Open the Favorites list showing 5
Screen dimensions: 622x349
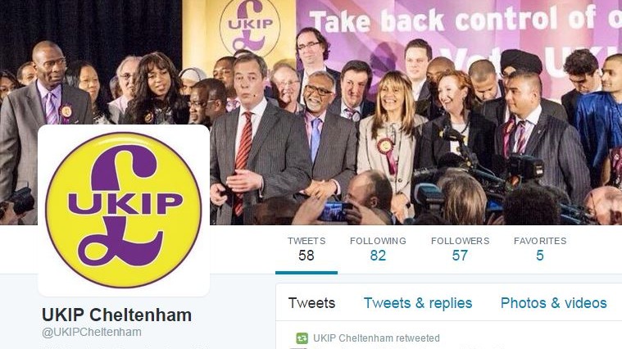click(x=540, y=249)
